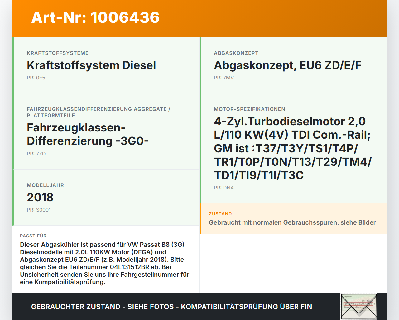Select Abgaskonzept, EU6 ZD/E/F heading
The image size is (399, 320).
click(288, 65)
